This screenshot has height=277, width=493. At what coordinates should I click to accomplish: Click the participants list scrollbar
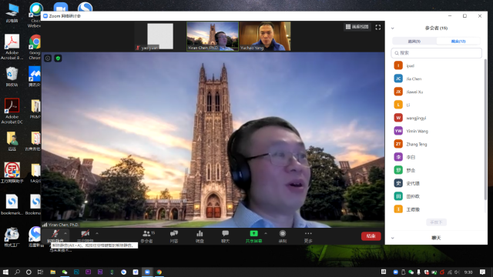click(485, 129)
